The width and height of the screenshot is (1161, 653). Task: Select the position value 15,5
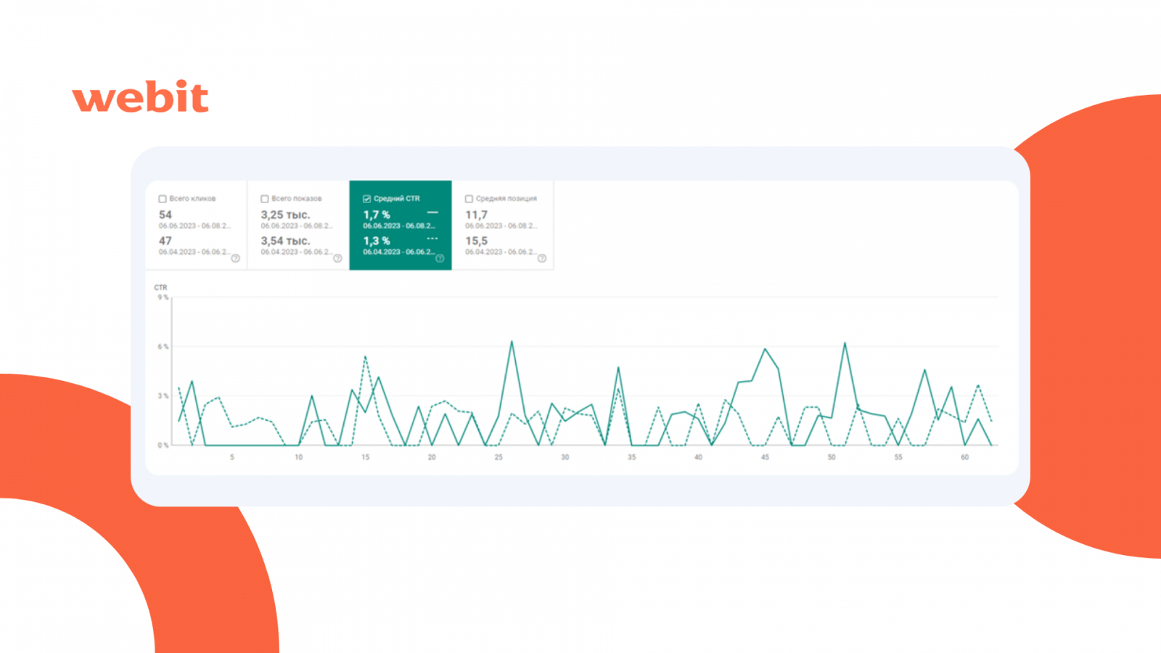476,241
